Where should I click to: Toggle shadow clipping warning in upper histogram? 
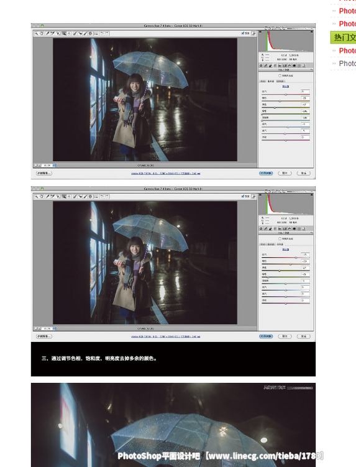coord(260,32)
